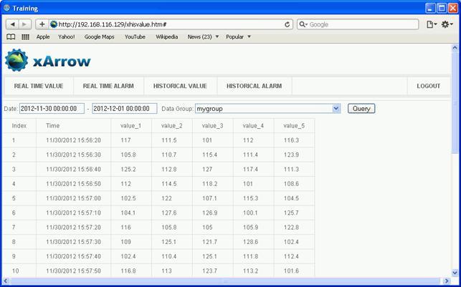461x287 pixels.
Task: Switch to REAL TIME ALARM tab
Action: [108, 86]
